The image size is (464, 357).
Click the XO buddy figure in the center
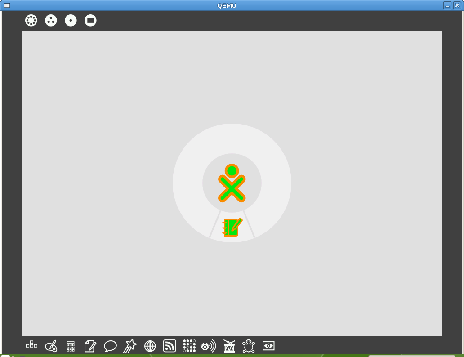(x=232, y=183)
